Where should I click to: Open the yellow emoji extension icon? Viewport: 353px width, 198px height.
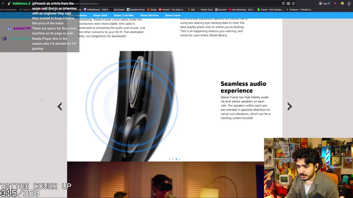coord(342,4)
